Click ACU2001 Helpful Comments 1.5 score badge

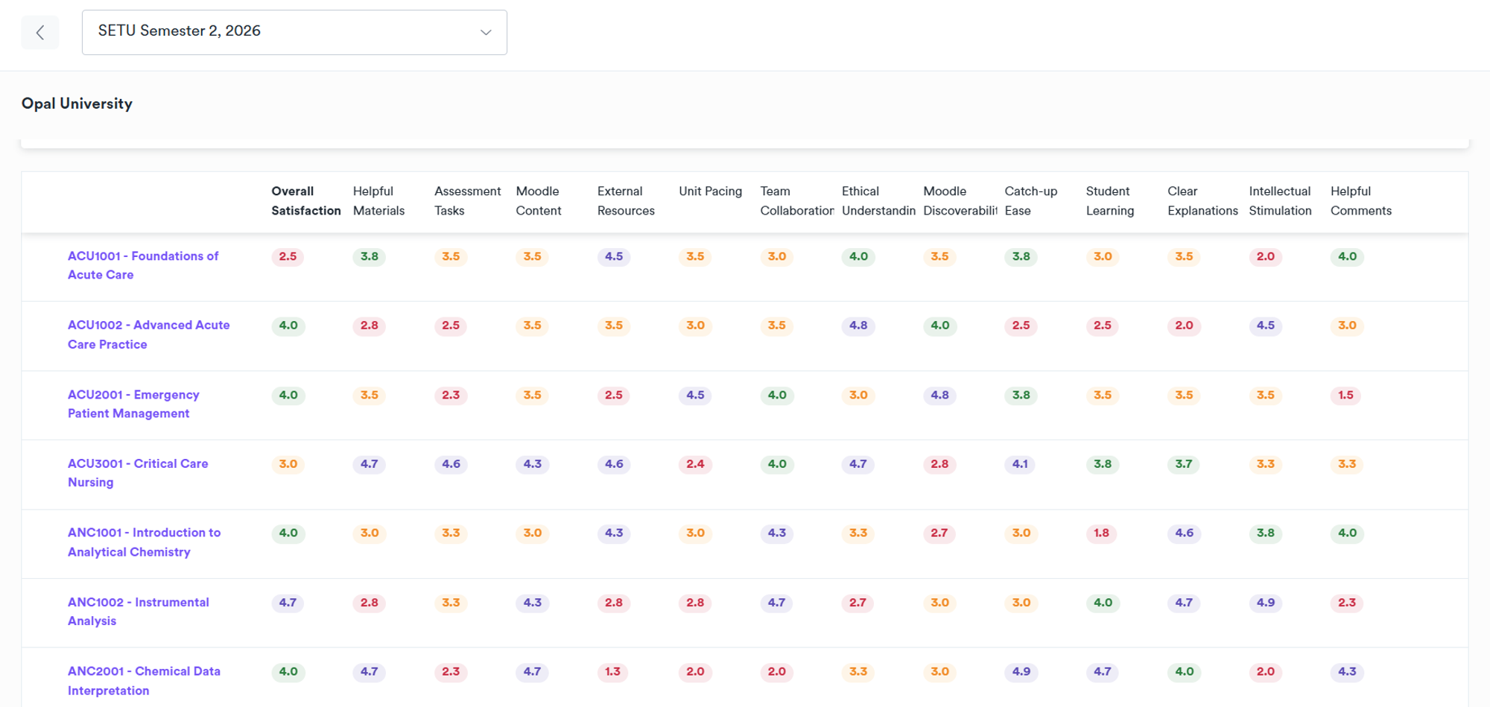click(x=1345, y=395)
